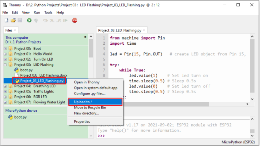Run current script with green play button

point(29,20)
